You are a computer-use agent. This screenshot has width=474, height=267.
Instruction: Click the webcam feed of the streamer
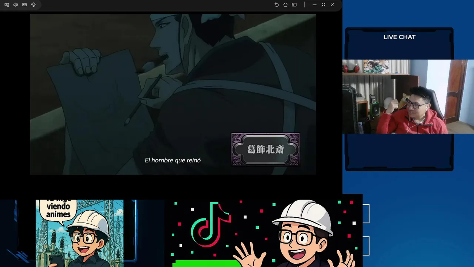pos(408,96)
